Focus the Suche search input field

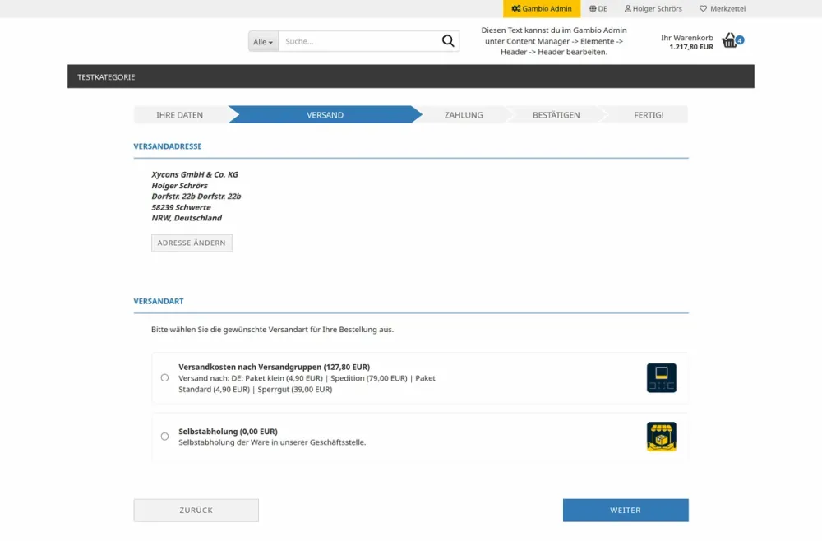pyautogui.click(x=359, y=41)
